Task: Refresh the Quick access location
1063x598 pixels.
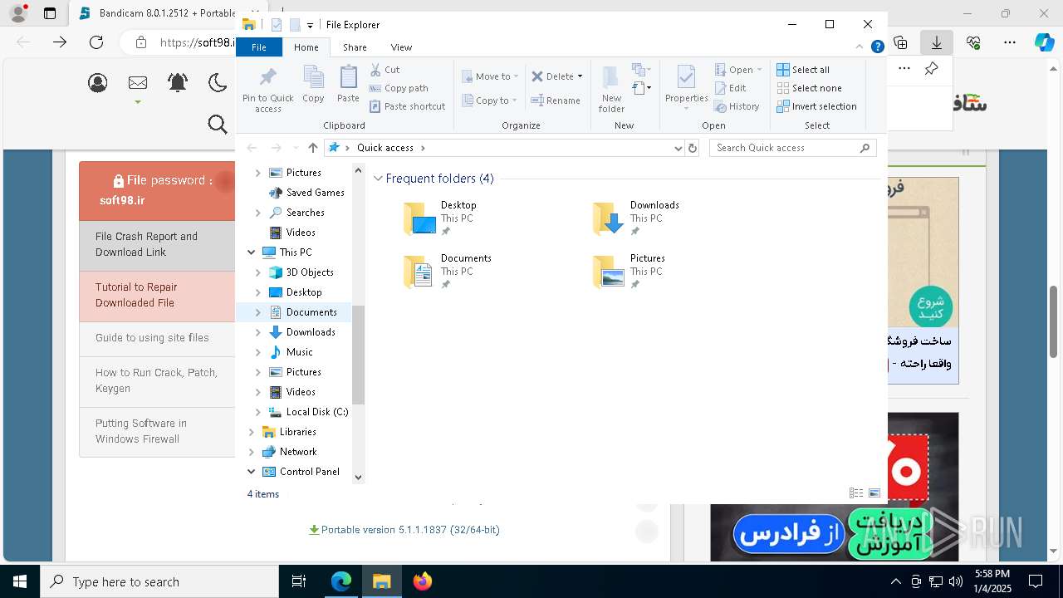Action: tap(693, 148)
